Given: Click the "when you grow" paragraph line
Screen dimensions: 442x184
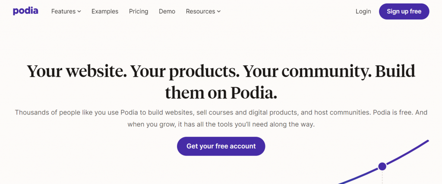Looking at the screenshot, I should (x=221, y=124).
